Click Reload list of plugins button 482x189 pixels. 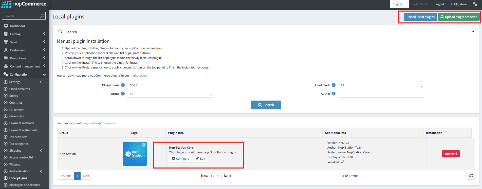(x=420, y=17)
